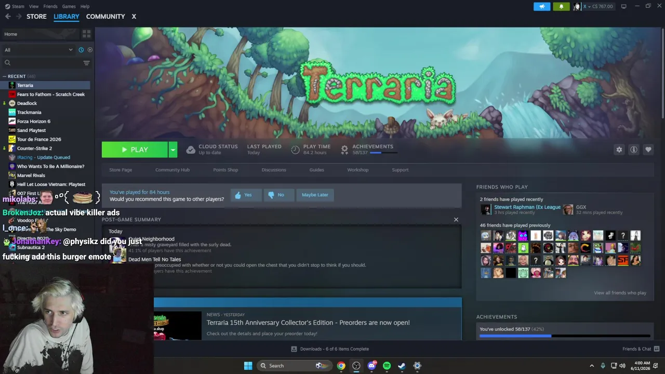
Task: Open the COMMUNITY tab
Action: point(105,17)
